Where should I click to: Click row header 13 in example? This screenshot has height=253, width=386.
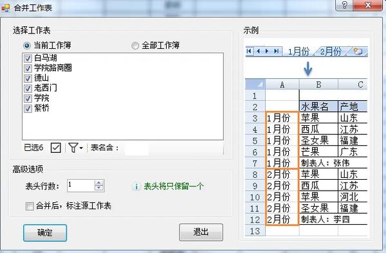click(255, 231)
